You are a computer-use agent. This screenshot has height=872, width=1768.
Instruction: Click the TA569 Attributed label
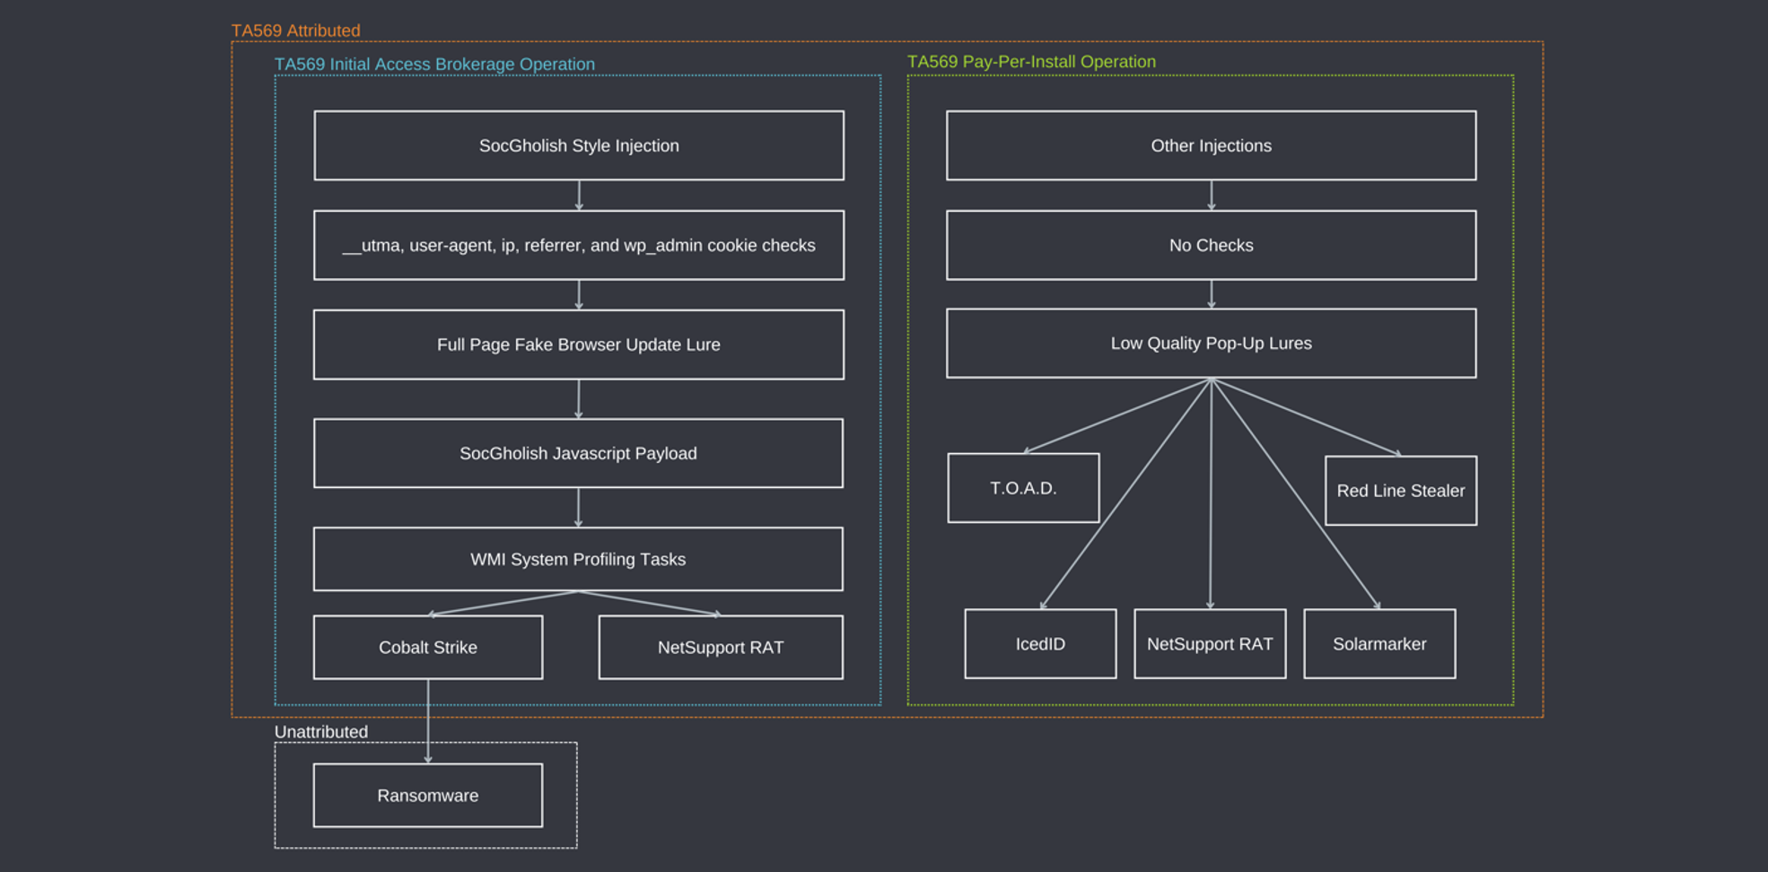(296, 31)
